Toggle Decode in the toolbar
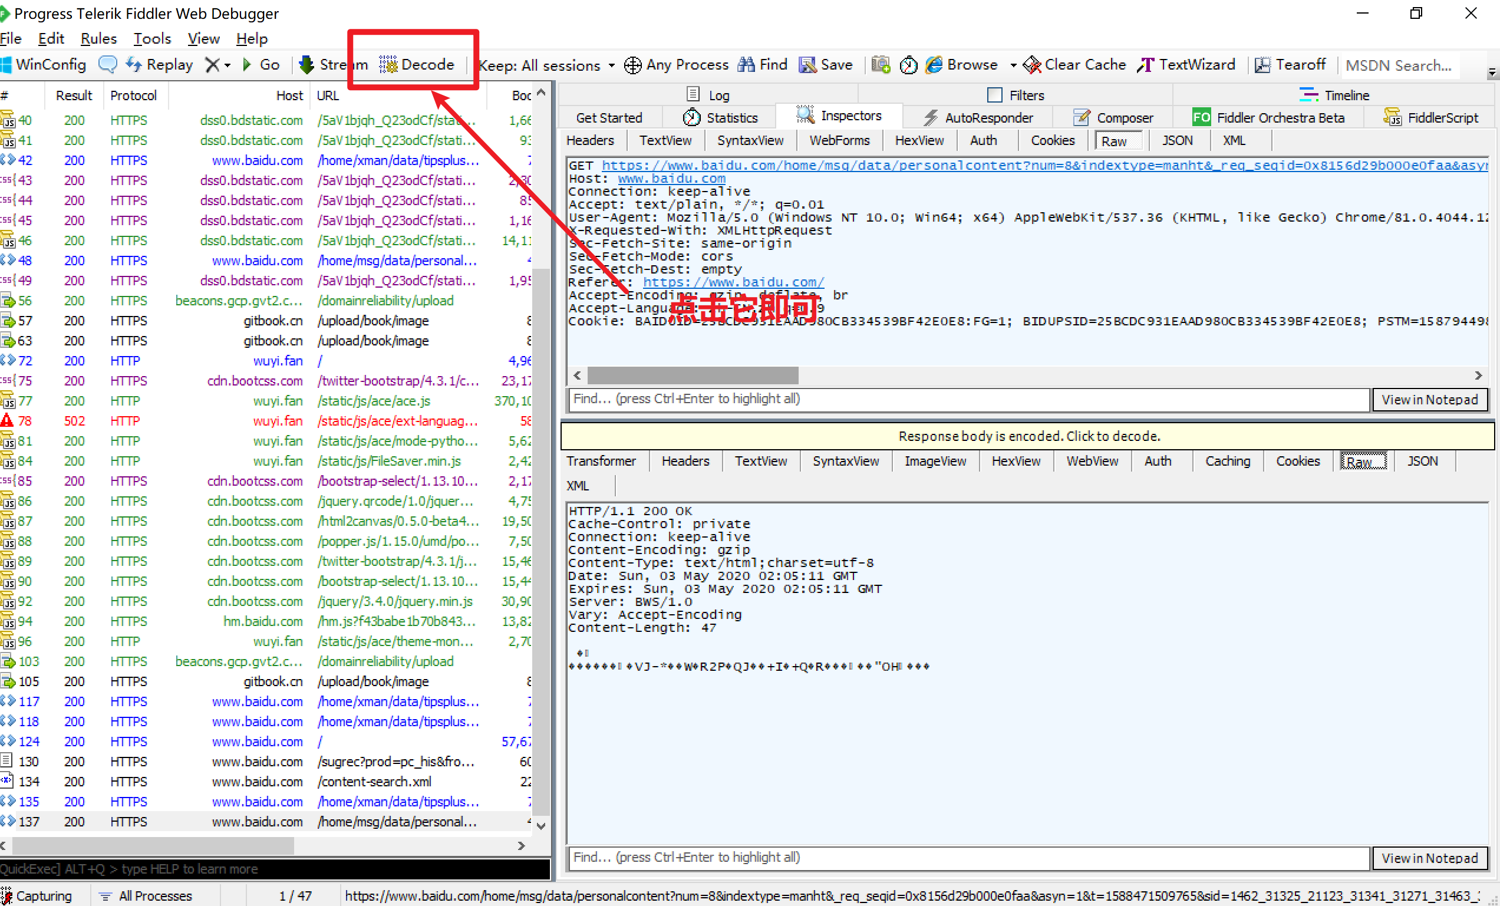 click(416, 64)
